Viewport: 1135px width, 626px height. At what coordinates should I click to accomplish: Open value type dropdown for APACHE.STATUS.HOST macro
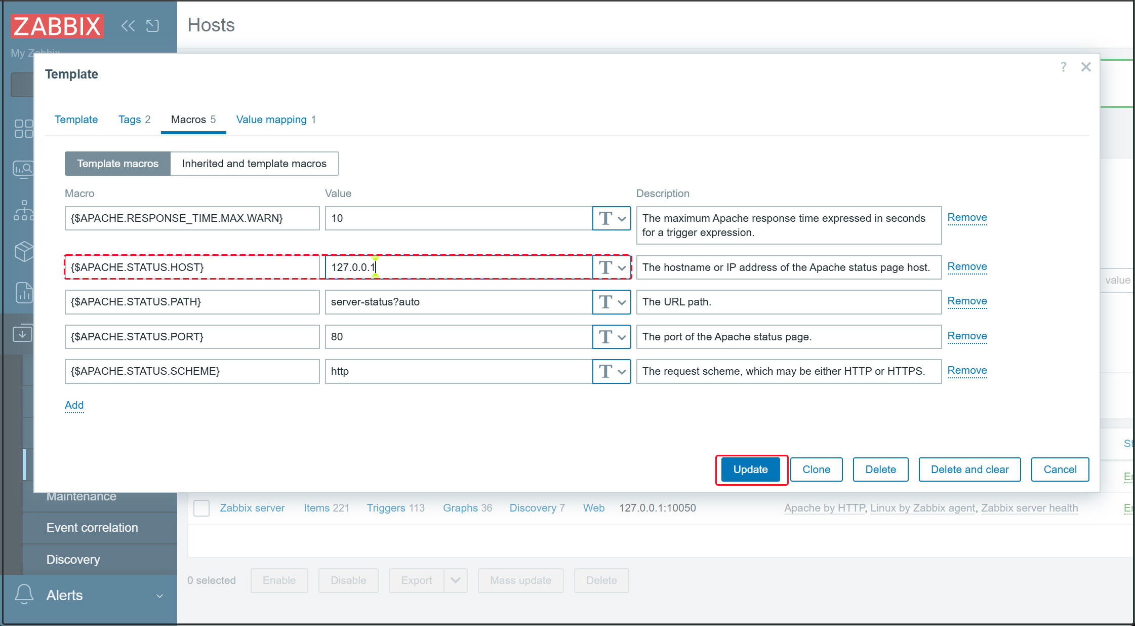click(612, 267)
